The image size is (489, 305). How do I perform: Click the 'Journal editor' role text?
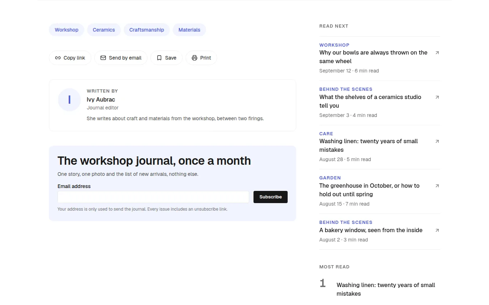102,108
